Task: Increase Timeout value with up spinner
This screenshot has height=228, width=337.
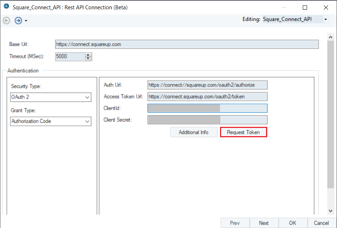Action: [88, 55]
